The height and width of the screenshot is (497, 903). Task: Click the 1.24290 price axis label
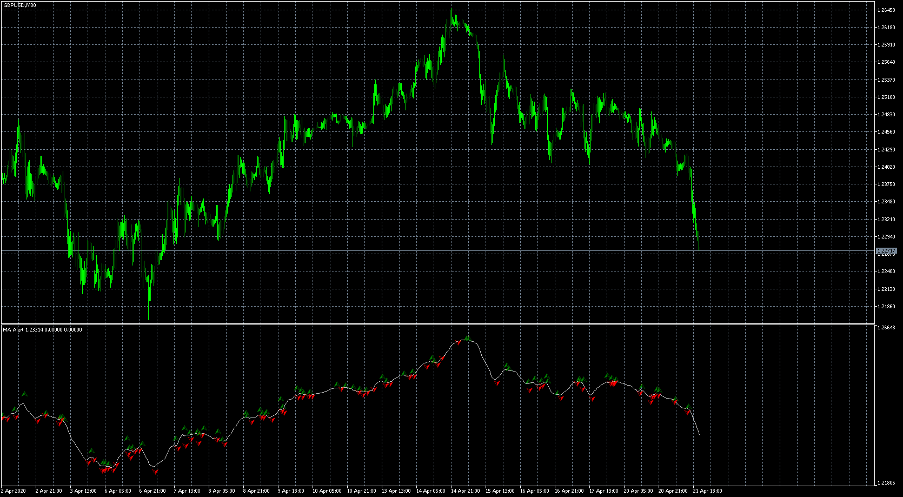click(x=887, y=149)
